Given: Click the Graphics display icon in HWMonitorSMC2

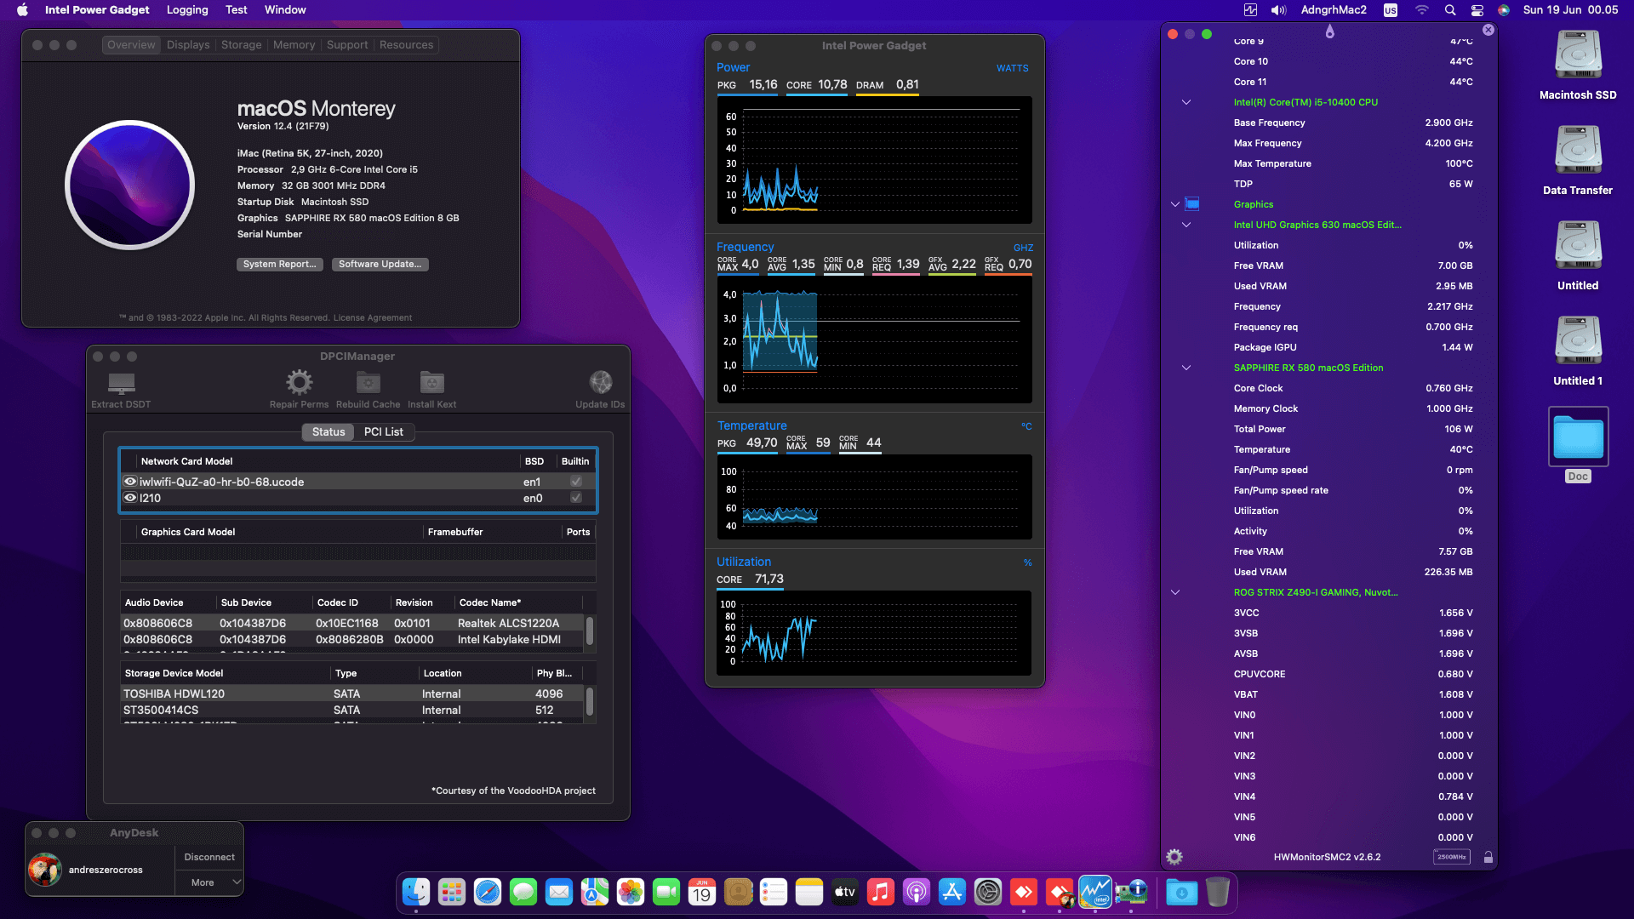Looking at the screenshot, I should coord(1192,204).
